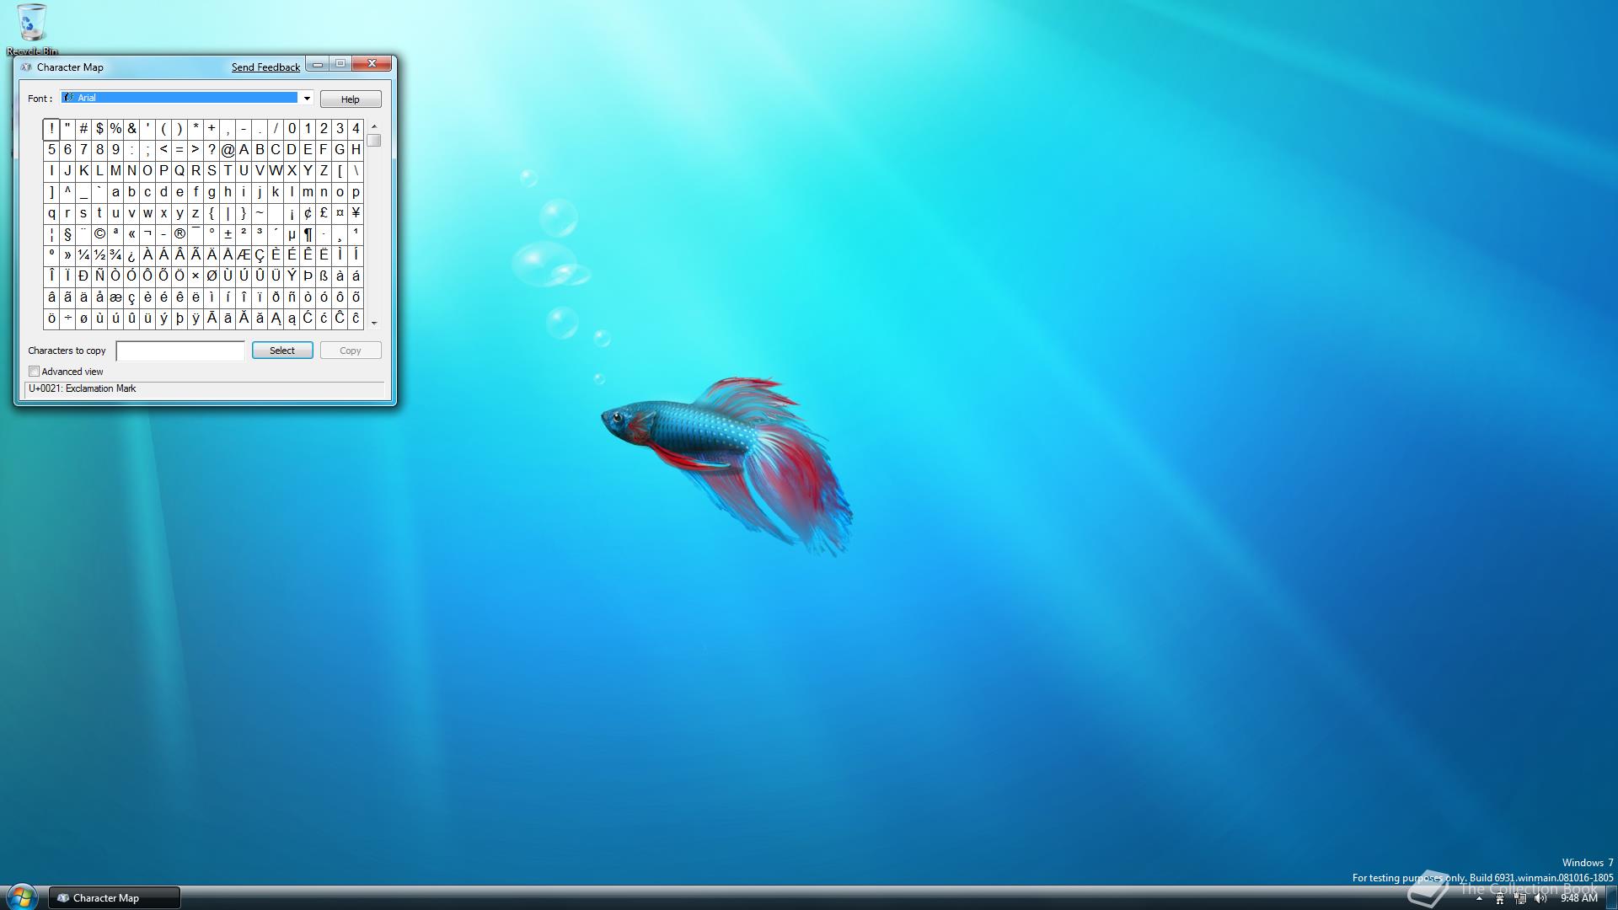Select the @ at-sign character
1618x910 pixels.
(228, 150)
